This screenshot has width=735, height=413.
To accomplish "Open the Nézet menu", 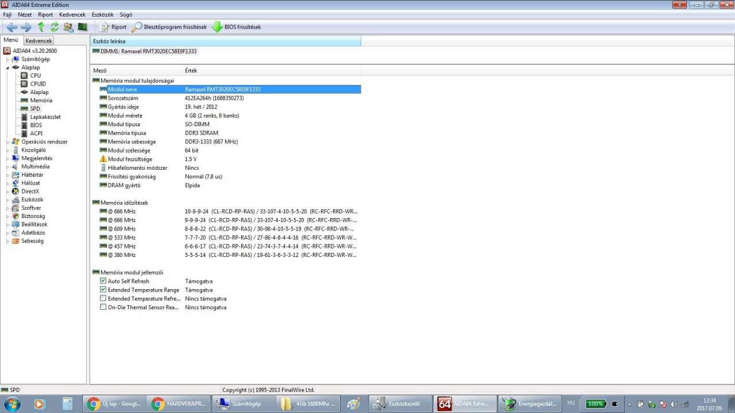I will (25, 14).
